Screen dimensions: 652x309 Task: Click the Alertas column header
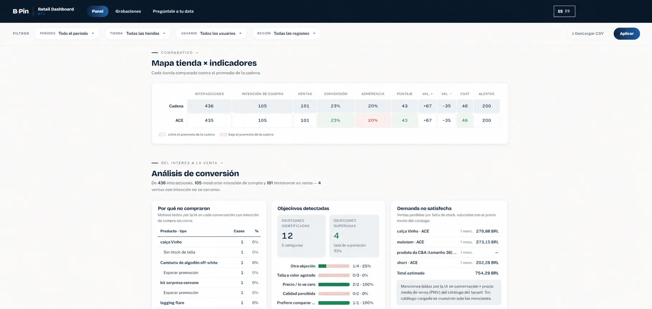pyautogui.click(x=486, y=94)
